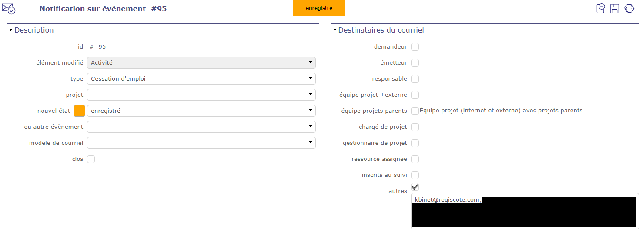639x232 pixels.
Task: Expand the projet dropdown list
Action: (310, 95)
